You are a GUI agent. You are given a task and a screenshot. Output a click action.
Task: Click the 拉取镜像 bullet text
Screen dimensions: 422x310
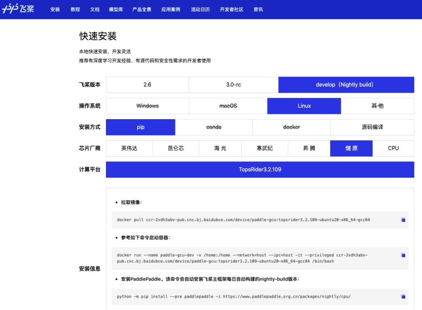click(x=131, y=202)
